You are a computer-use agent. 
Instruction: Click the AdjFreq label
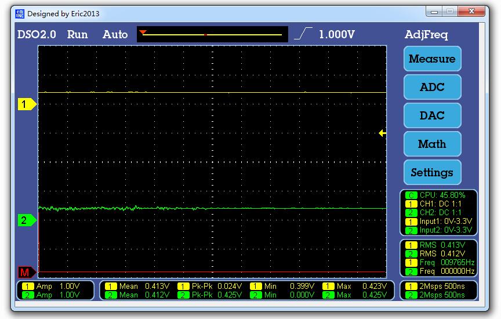tap(426, 35)
